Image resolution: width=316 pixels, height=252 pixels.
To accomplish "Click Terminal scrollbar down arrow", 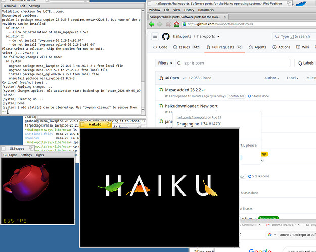I will tap(143, 110).
